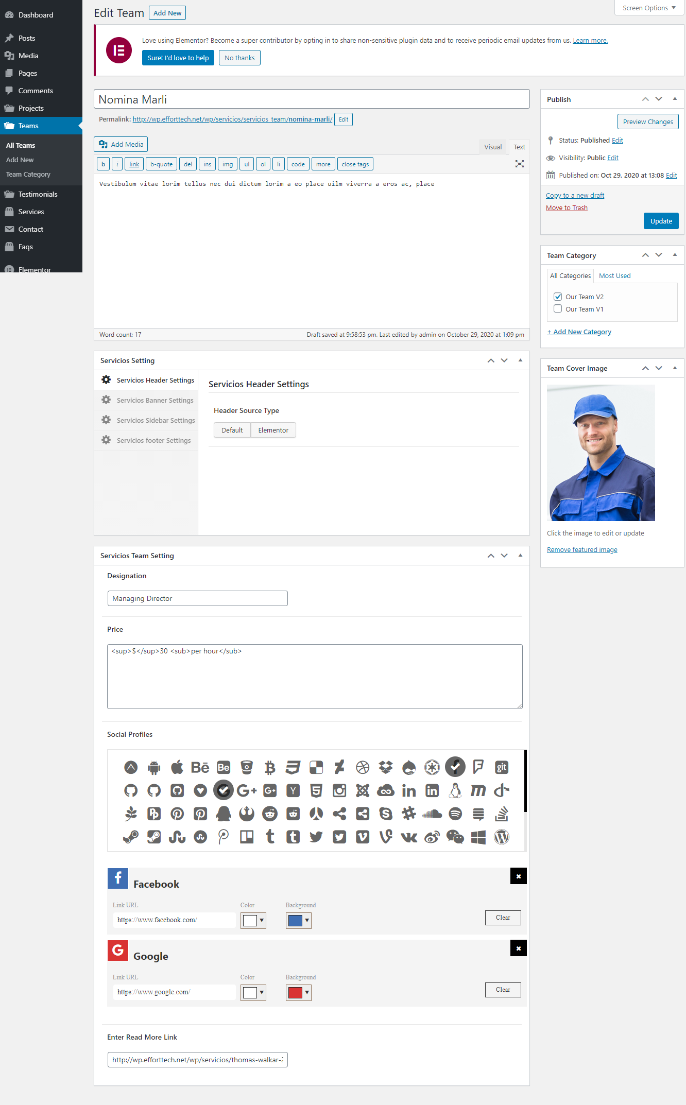Choose the Windows logo icon
Viewport: 686px width, 1105px height.
pos(478,837)
